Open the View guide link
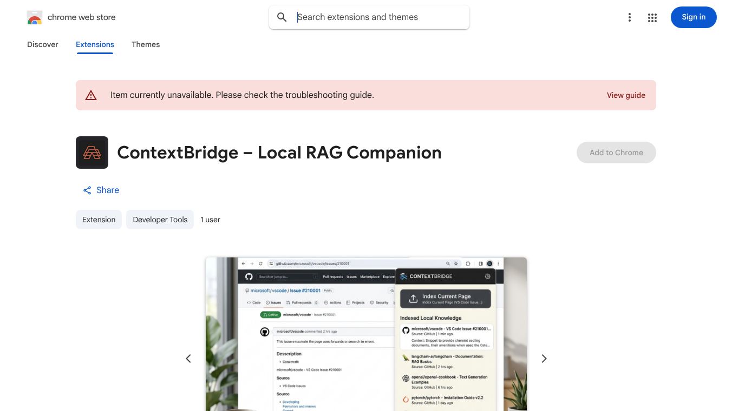This screenshot has height=411, width=732. click(x=626, y=95)
